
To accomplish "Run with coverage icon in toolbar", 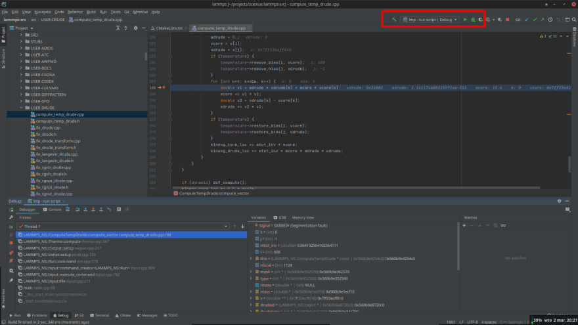I will [480, 20].
